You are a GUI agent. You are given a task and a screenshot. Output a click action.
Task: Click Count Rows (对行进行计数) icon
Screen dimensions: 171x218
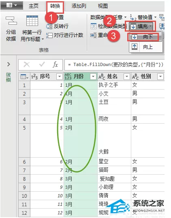49,35
